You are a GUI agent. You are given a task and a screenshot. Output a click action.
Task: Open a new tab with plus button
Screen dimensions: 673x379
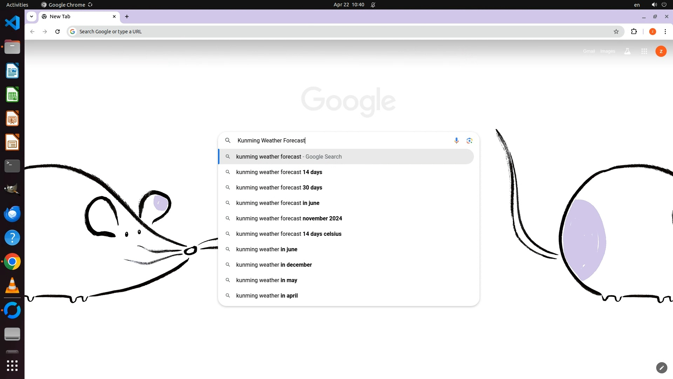point(127,16)
